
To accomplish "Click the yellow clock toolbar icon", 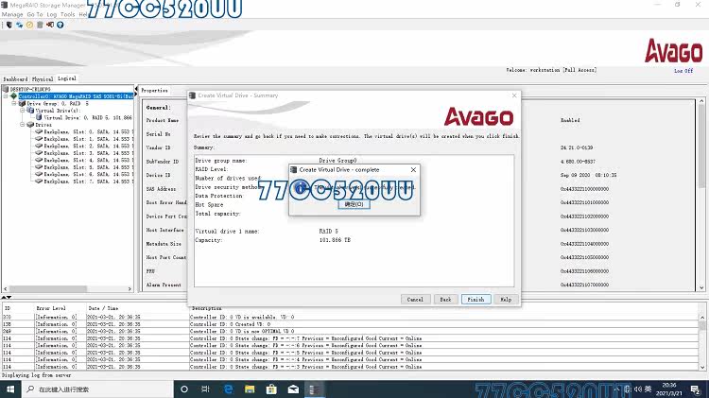I will [x=30, y=25].
